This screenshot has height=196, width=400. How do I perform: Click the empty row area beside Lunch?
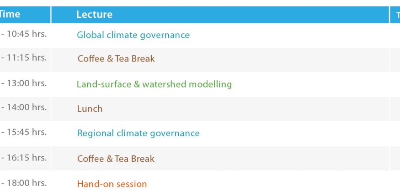click(245, 109)
